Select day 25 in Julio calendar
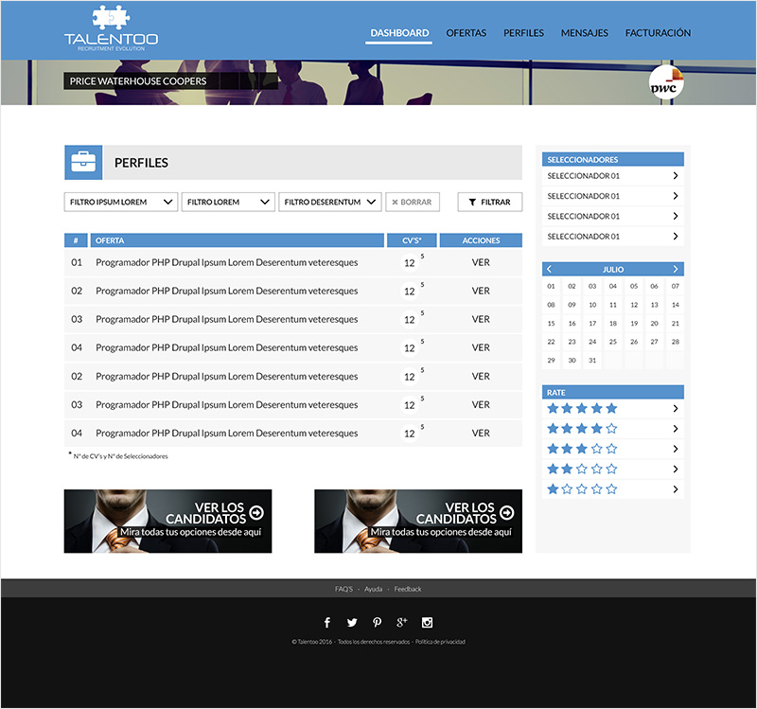The height and width of the screenshot is (709, 757). click(x=612, y=342)
